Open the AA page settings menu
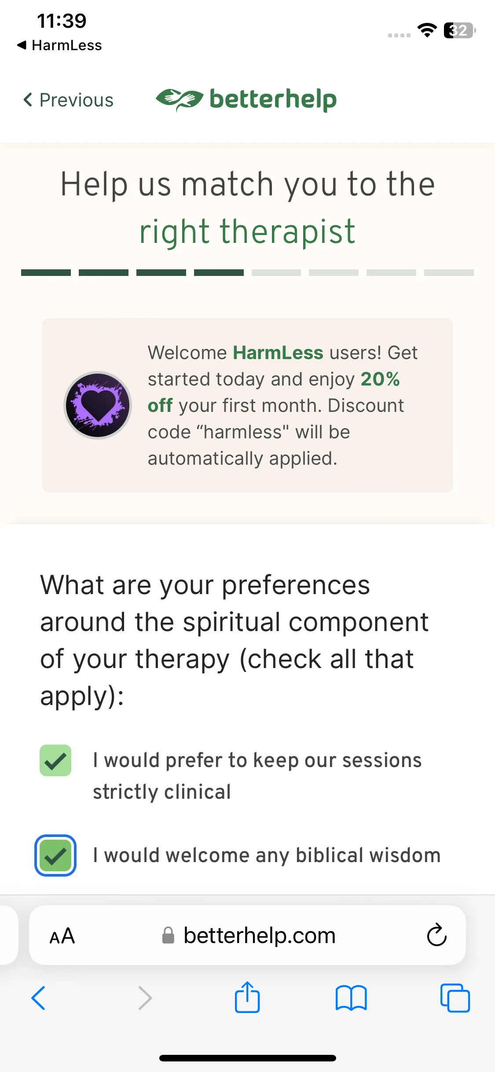 (62, 936)
